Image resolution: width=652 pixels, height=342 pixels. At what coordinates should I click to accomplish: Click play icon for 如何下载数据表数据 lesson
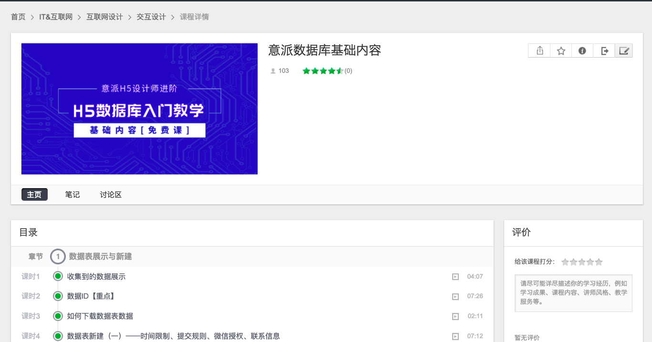tap(455, 316)
